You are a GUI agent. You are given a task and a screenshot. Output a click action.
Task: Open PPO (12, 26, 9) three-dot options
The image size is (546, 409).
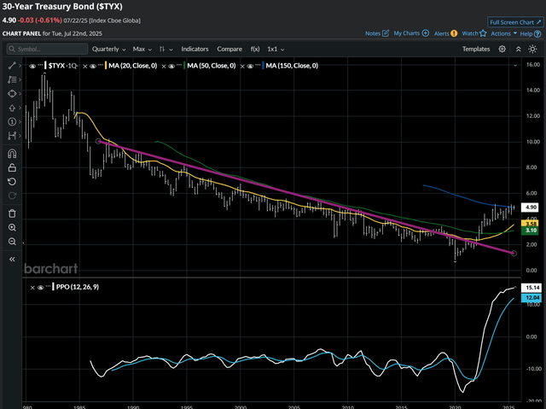coord(48,286)
